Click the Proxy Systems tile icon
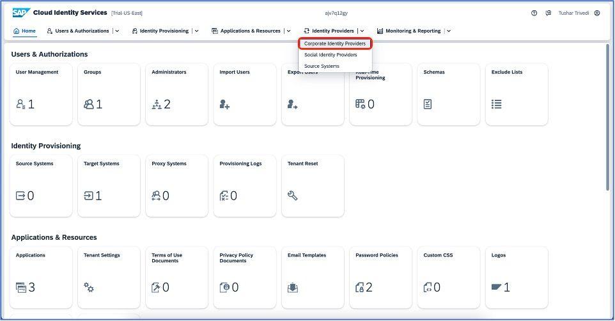Viewport: 615px width, 321px height. 156,196
